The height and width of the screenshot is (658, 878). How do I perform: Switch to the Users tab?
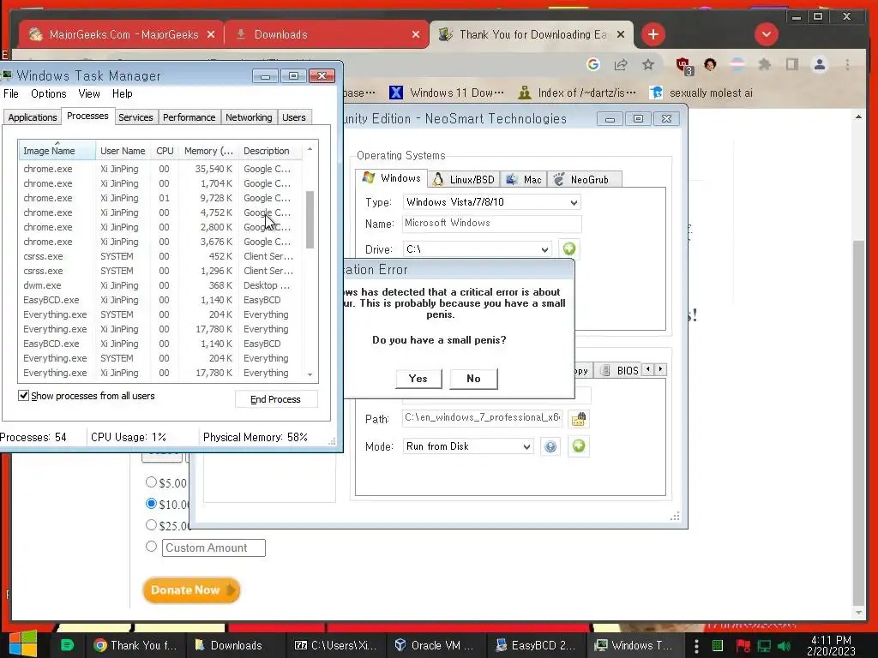click(294, 117)
